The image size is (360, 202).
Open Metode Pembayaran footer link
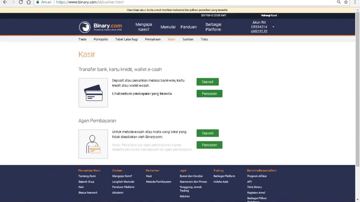click(x=159, y=182)
